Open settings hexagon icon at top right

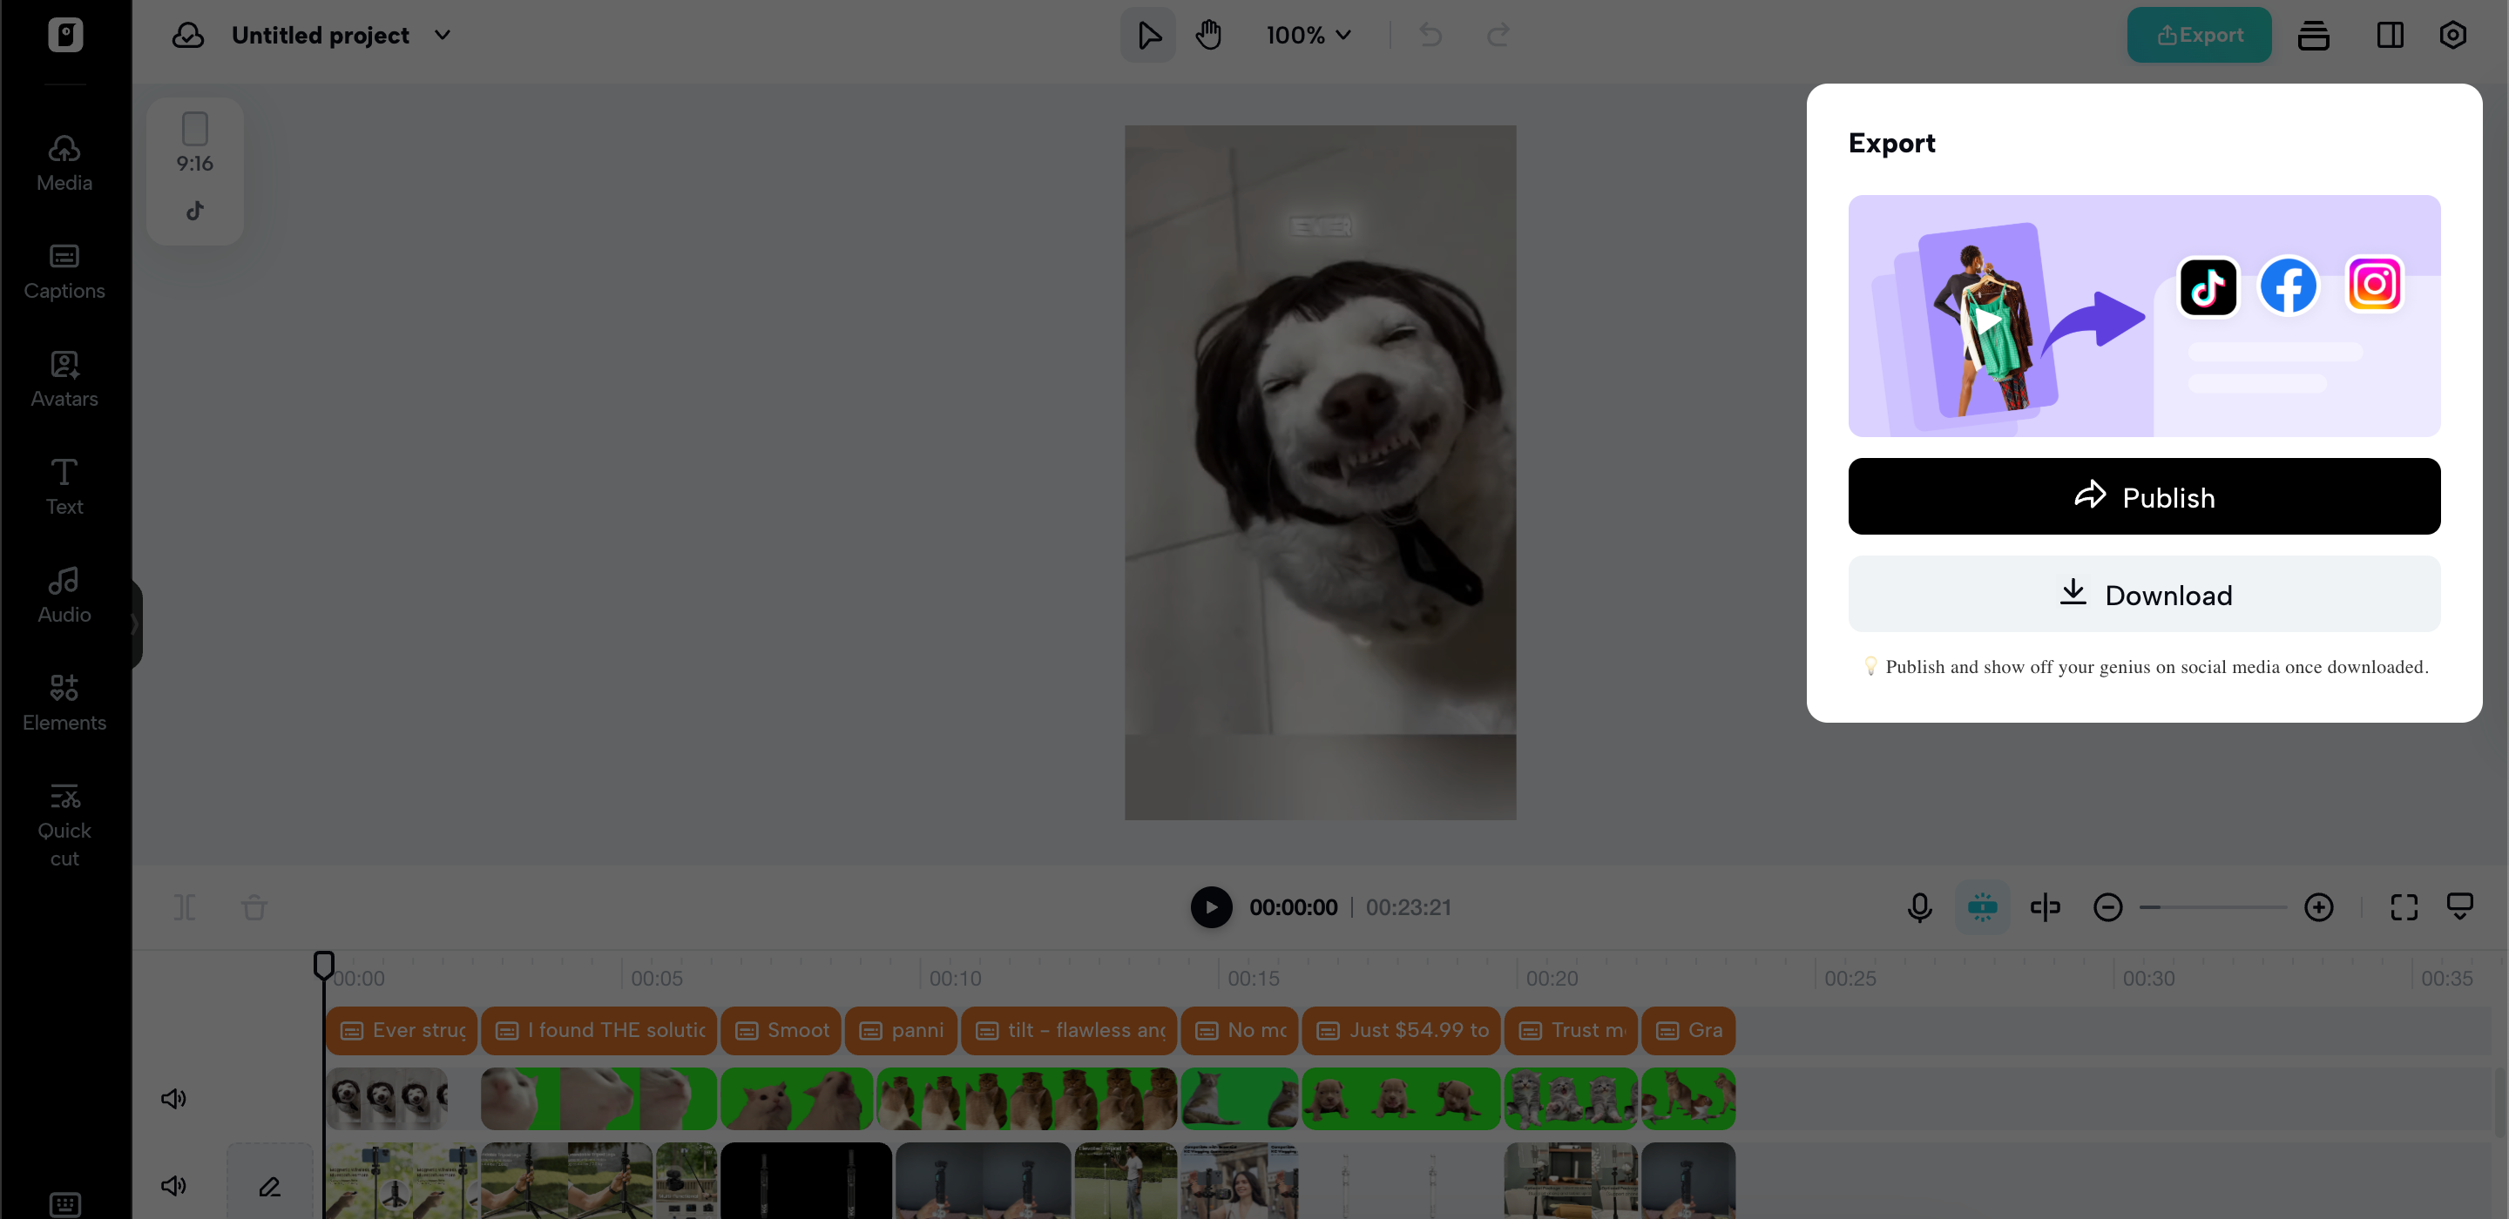click(2452, 35)
